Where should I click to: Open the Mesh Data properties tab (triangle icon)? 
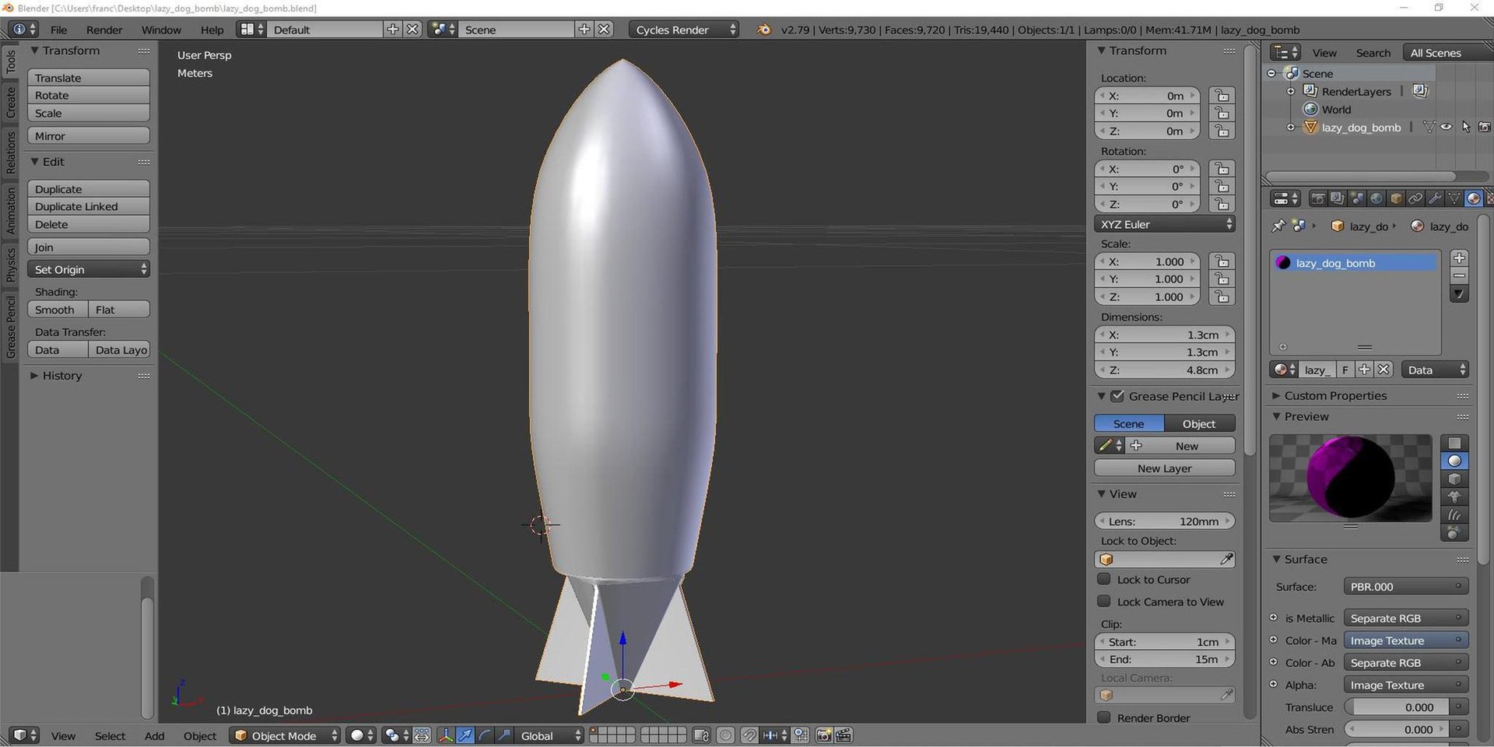1454,198
